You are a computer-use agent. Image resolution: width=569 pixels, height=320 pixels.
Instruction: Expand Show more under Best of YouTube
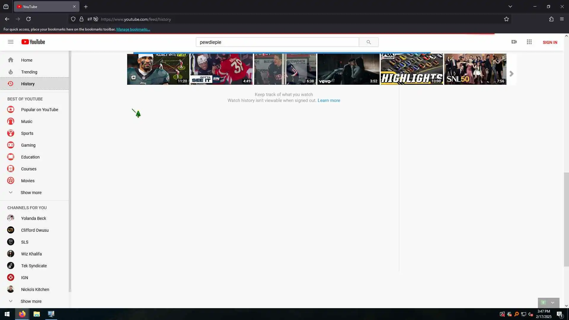pos(31,193)
